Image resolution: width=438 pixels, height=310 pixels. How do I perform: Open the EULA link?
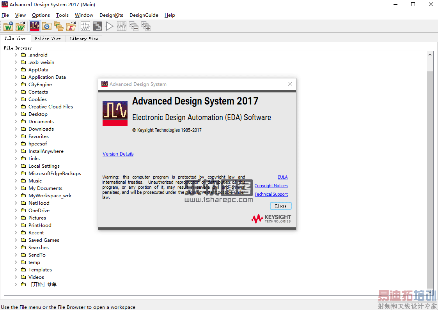click(x=283, y=177)
